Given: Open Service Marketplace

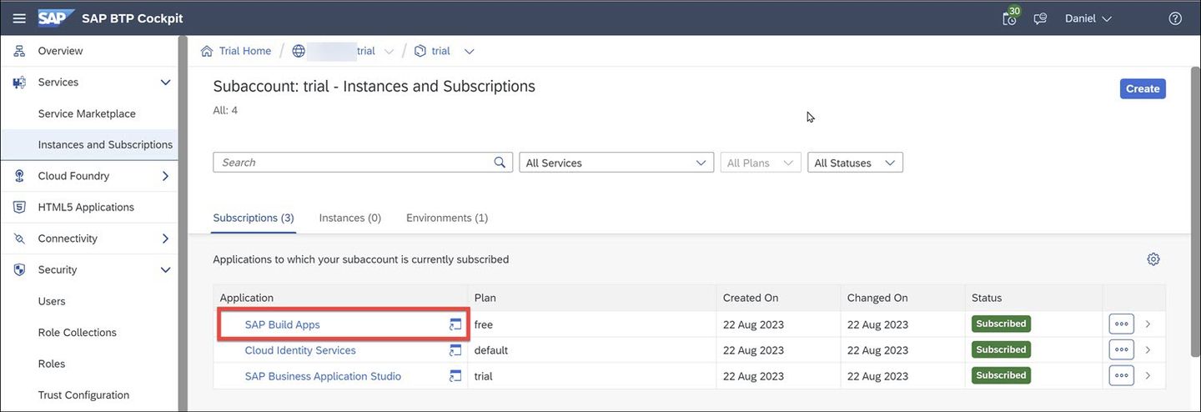Looking at the screenshot, I should pos(87,113).
